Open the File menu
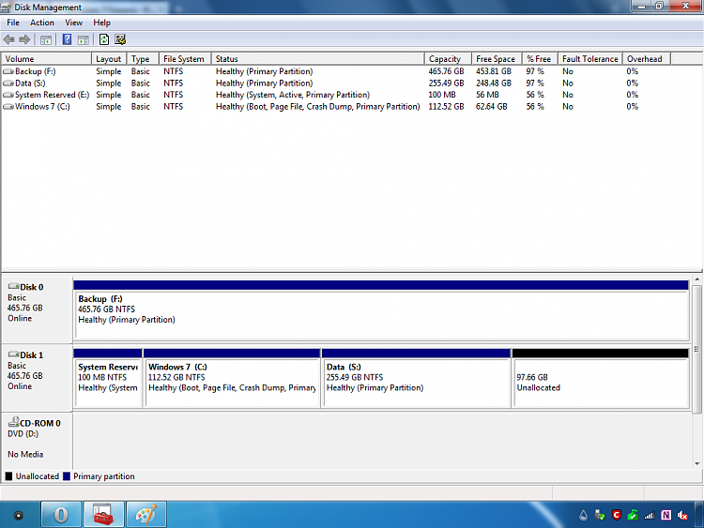Screen dimensions: 704x528 point(13,23)
